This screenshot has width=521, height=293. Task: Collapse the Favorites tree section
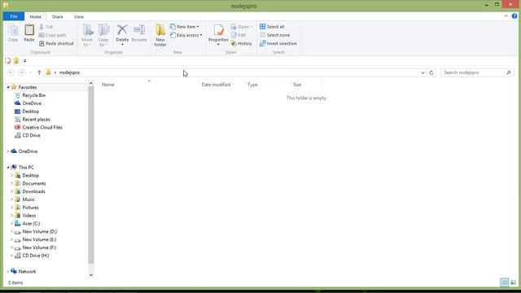tap(8, 87)
